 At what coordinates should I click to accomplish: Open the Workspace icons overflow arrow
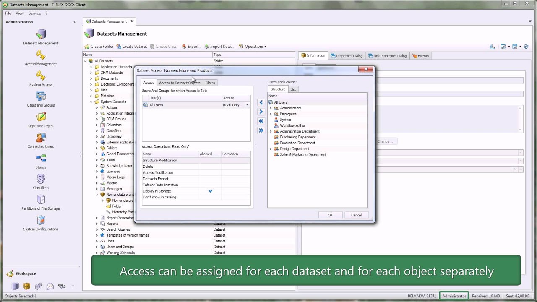(73, 286)
